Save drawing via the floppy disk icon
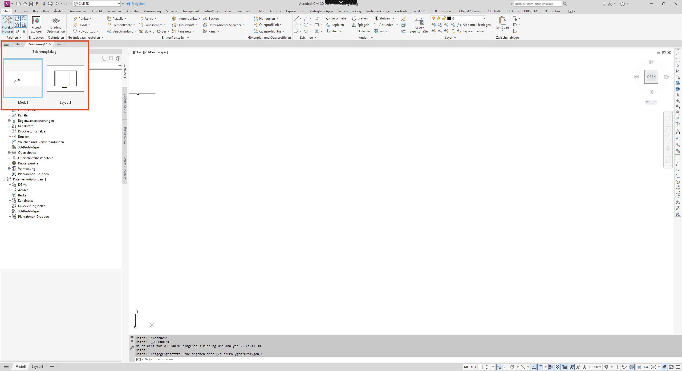Screen dimensions: 682x371 tap(31, 4)
